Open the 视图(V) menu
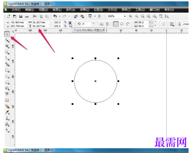The width and height of the screenshot is (193, 153). (43, 10)
